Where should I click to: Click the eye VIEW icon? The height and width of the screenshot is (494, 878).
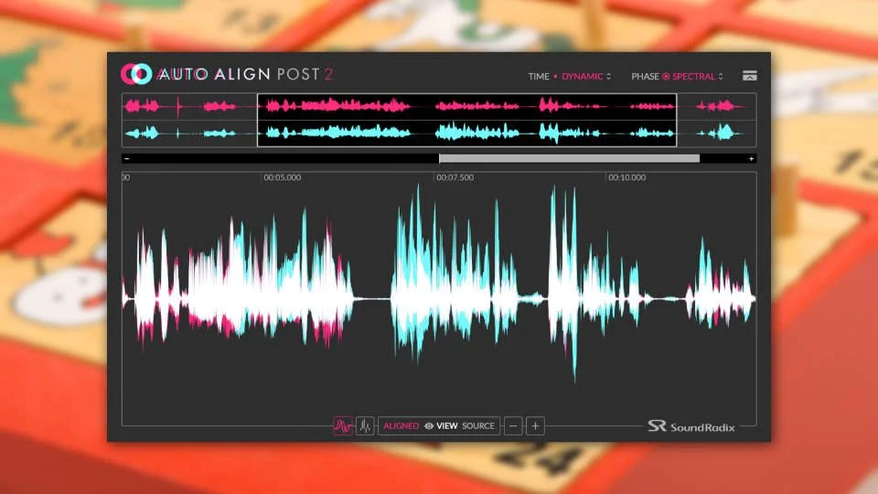(429, 426)
